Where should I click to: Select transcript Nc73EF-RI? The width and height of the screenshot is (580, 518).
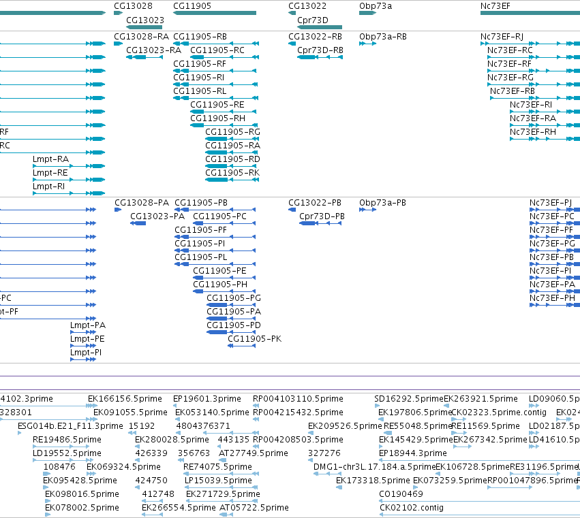(x=531, y=105)
